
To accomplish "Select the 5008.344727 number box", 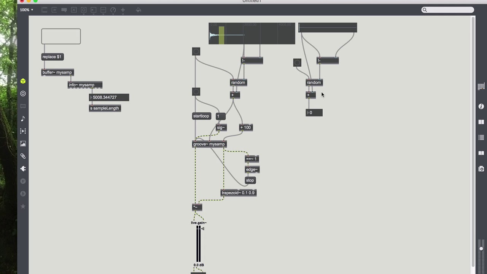I will pos(109,97).
